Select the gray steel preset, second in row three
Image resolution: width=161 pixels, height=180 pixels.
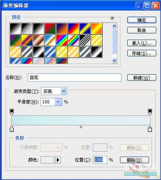[x=27, y=52]
